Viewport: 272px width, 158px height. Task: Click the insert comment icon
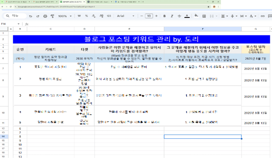click(270, 16)
